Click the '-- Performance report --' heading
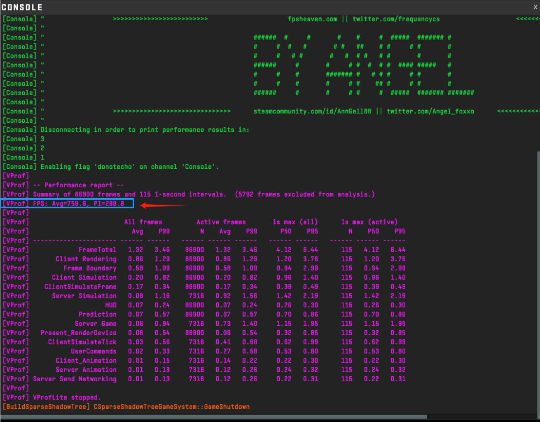The width and height of the screenshot is (540, 422). pyautogui.click(x=78, y=185)
